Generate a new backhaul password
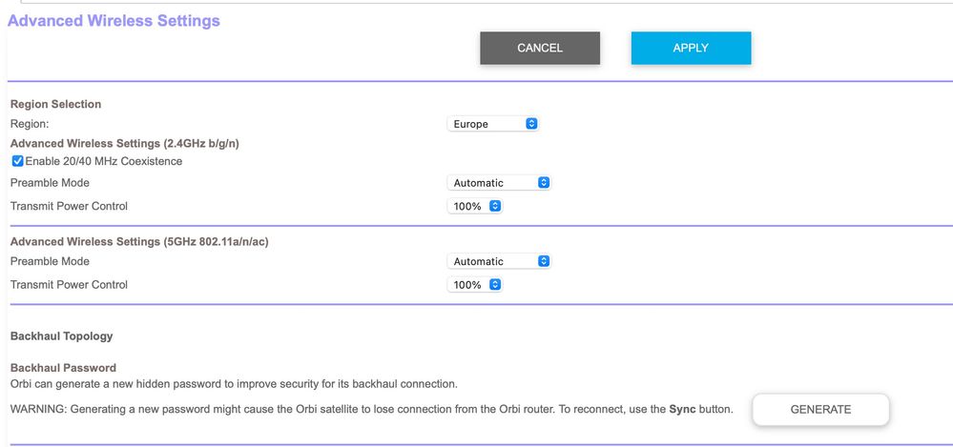Viewport: 953px width, 447px height. click(x=820, y=409)
